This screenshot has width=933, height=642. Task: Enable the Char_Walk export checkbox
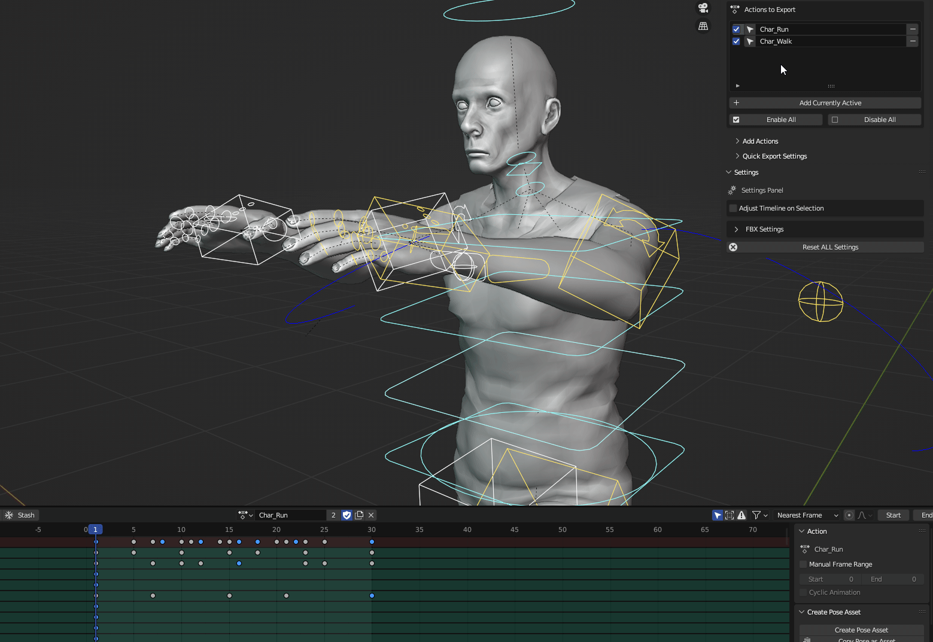[736, 41]
